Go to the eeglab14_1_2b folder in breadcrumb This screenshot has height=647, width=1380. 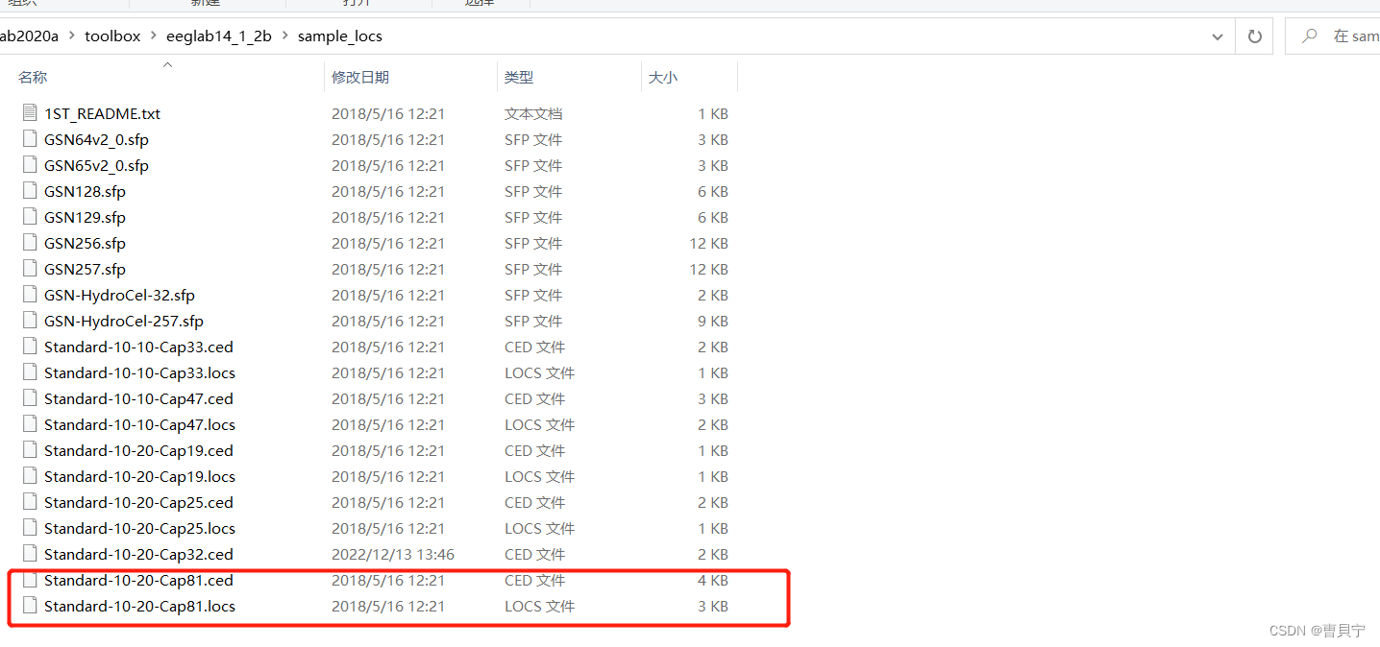tap(220, 36)
